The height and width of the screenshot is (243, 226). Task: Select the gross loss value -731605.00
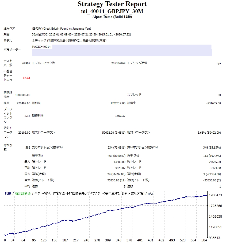[x=214, y=103]
